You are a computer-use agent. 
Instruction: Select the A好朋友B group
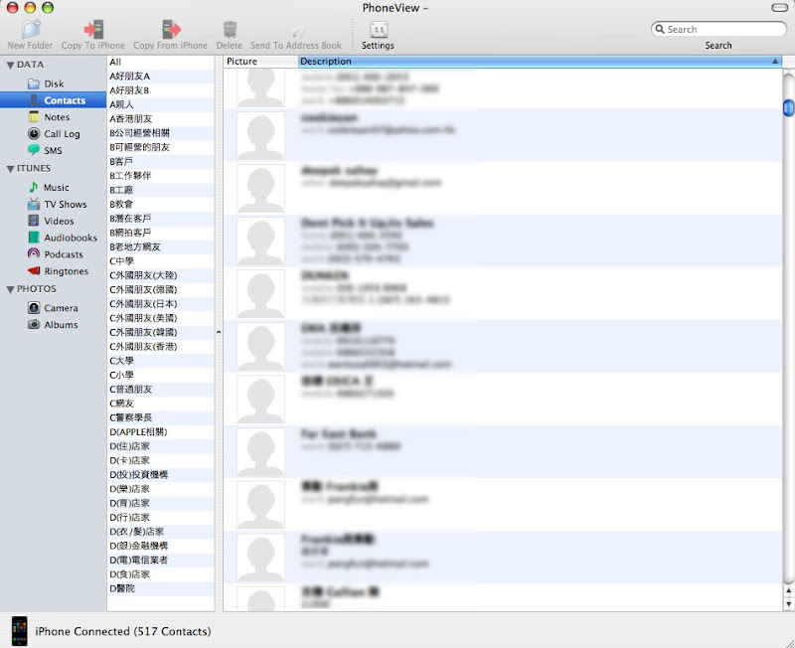point(161,90)
